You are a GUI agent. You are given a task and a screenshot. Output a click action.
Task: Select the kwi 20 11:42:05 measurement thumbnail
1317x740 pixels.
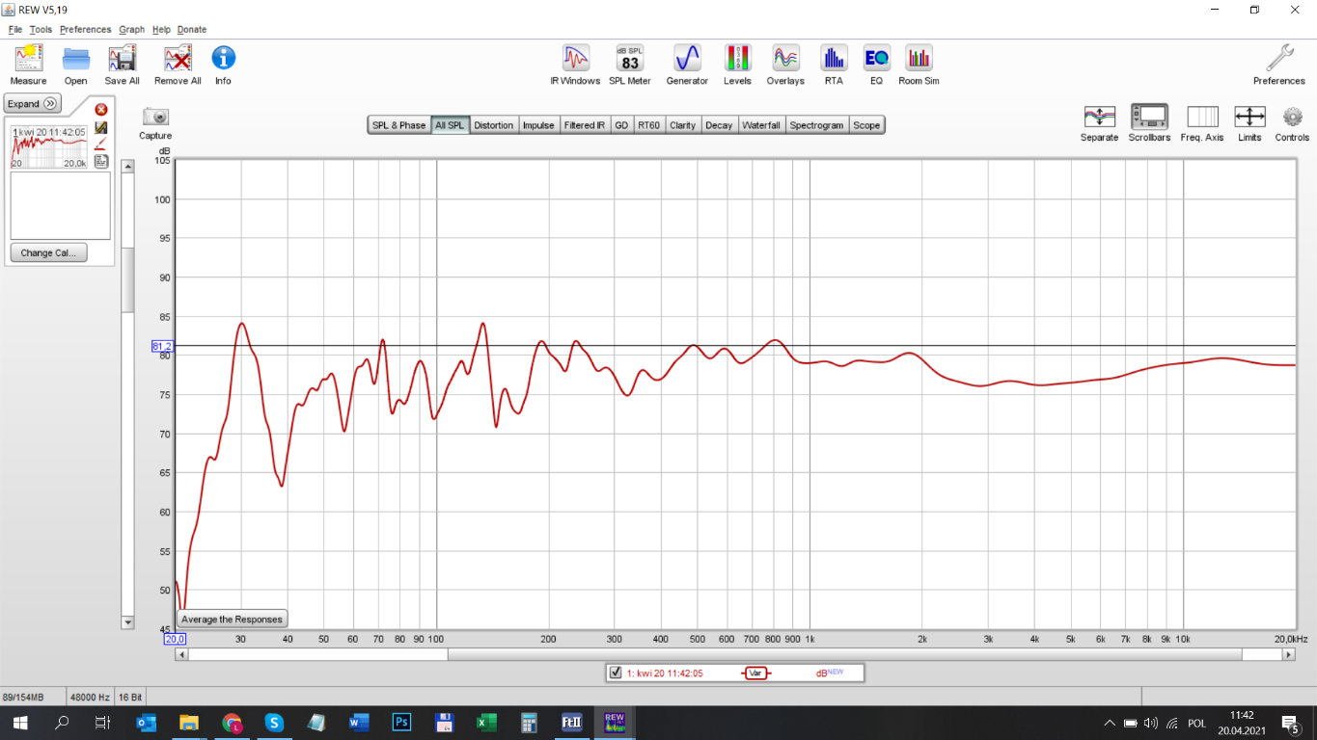(49, 146)
